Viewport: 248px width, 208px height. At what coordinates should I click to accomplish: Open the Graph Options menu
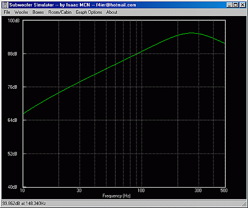click(89, 12)
